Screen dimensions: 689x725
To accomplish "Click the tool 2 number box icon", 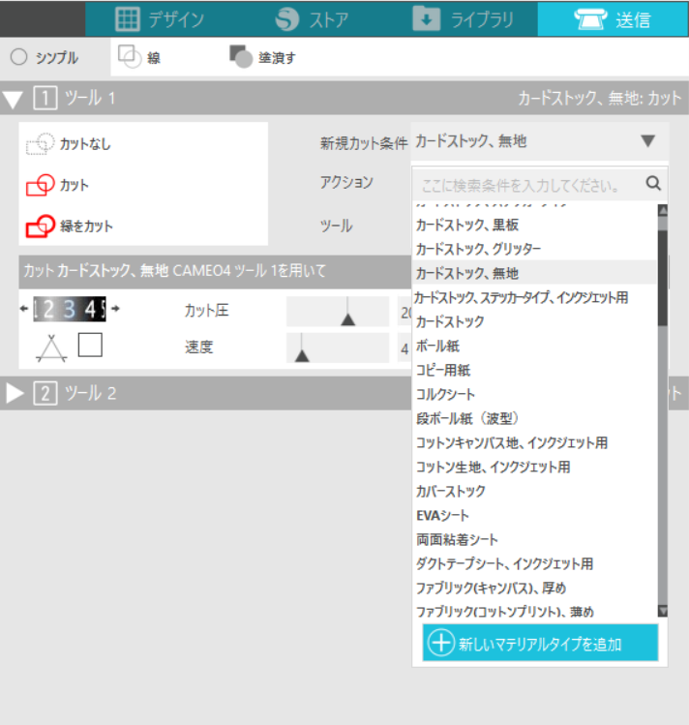I will (x=45, y=394).
